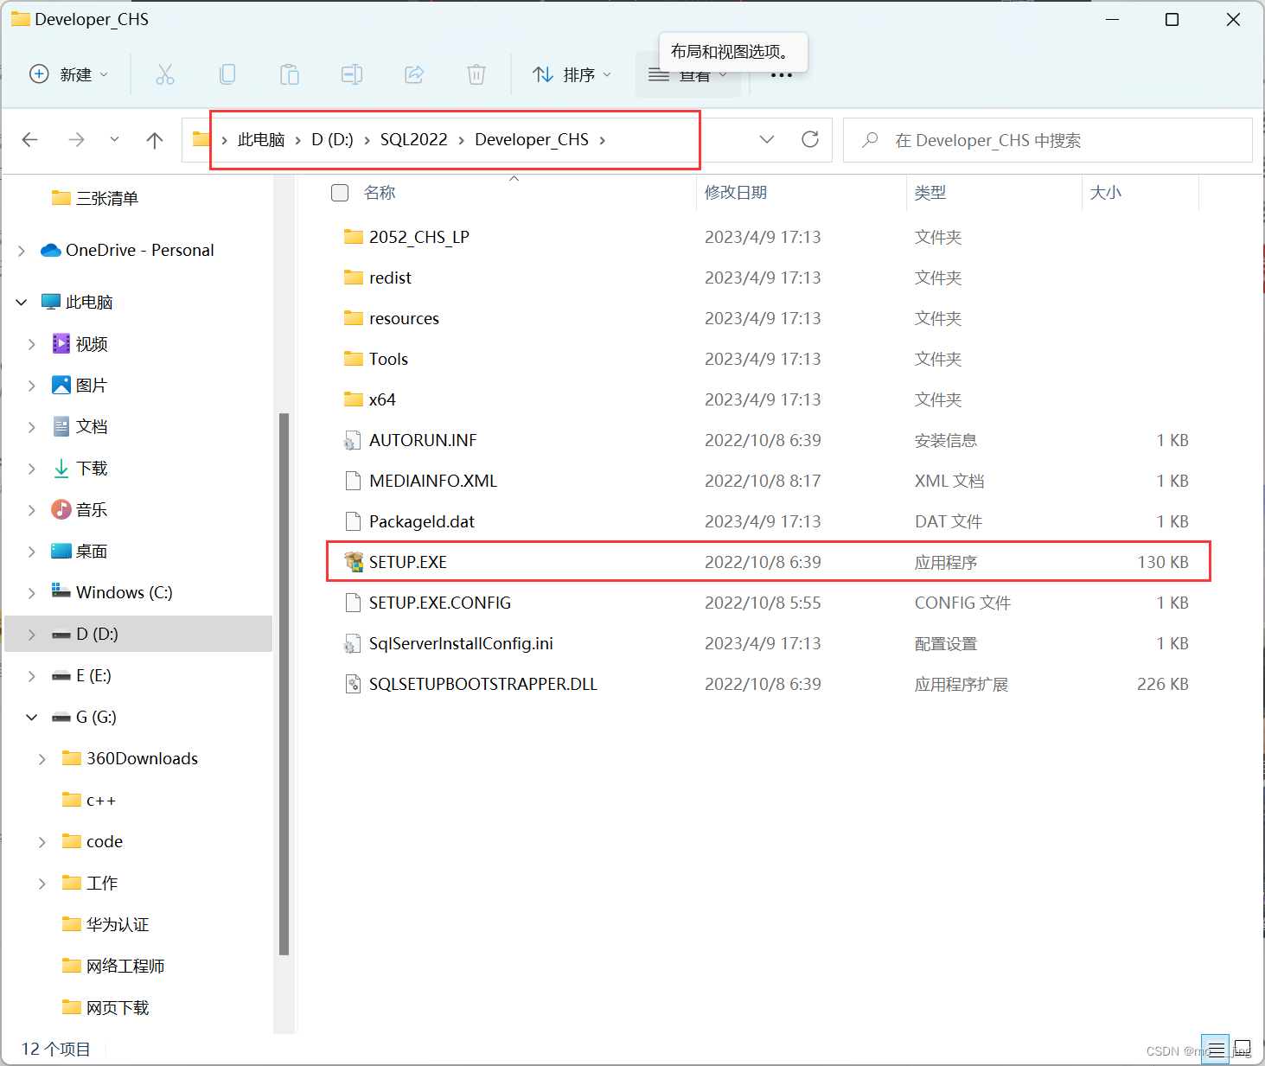
Task: Click the Videos icon in sidebar
Action: 61,344
